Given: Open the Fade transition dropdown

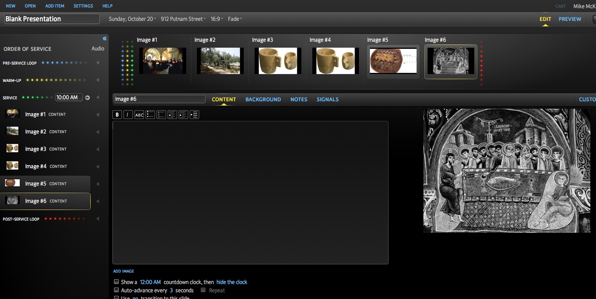Looking at the screenshot, I should pos(235,19).
